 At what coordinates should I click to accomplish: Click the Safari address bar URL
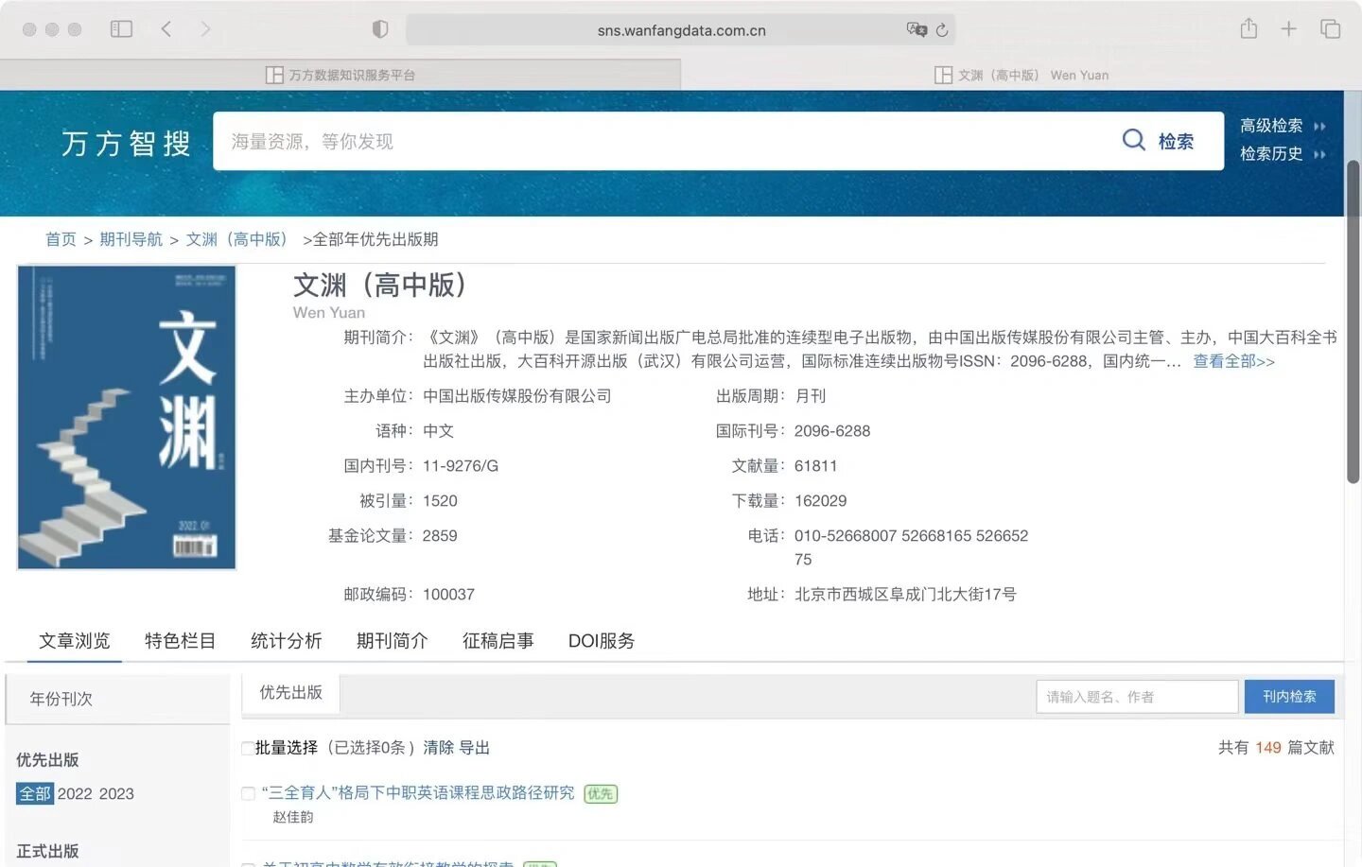click(x=681, y=30)
